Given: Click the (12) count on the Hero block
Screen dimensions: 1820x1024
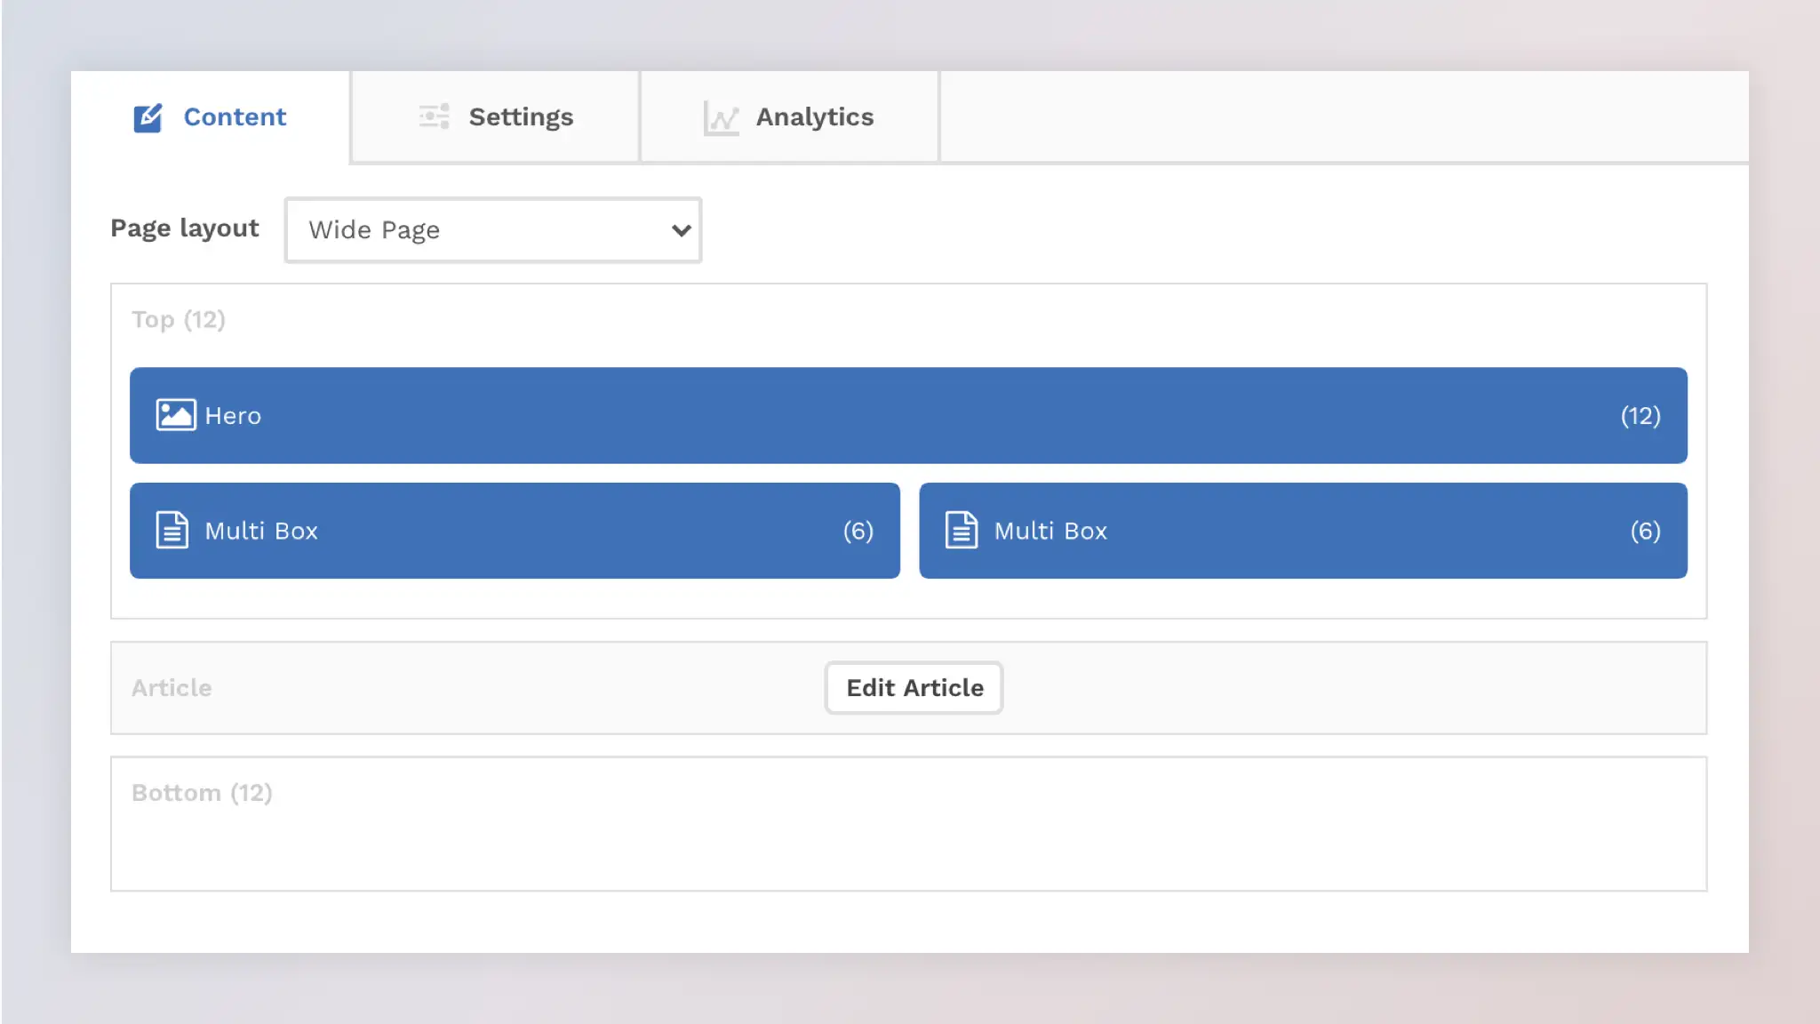Looking at the screenshot, I should click(x=1640, y=414).
